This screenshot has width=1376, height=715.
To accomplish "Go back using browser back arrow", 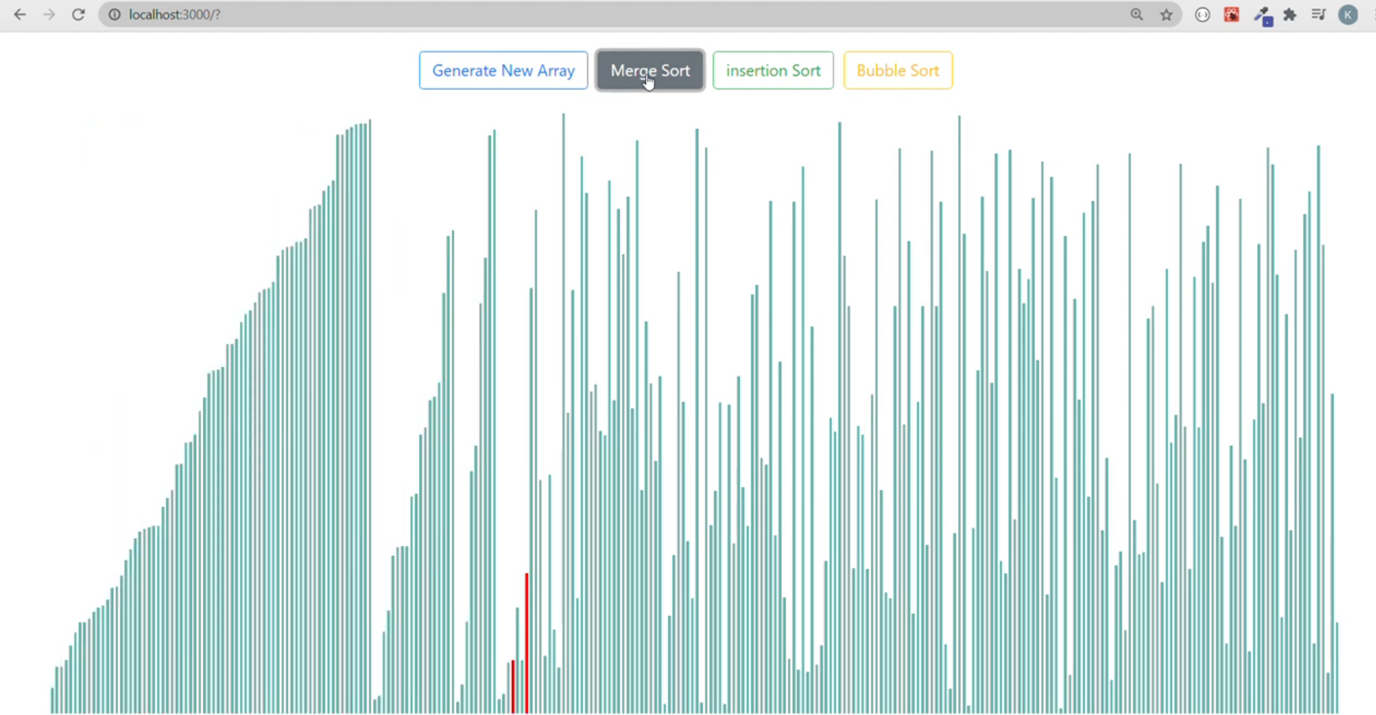I will pos(20,15).
